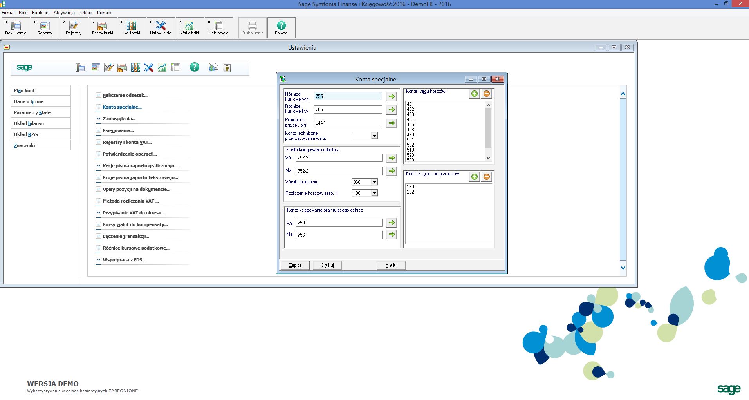Click the Pomoc help toolbar button

pyautogui.click(x=281, y=28)
